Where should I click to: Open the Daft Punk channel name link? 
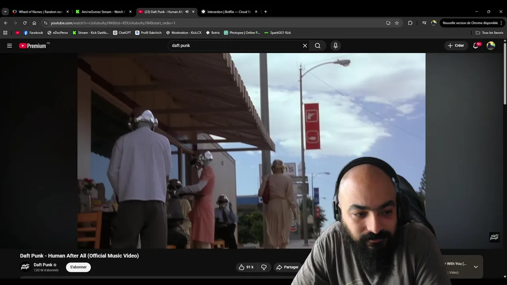point(43,265)
